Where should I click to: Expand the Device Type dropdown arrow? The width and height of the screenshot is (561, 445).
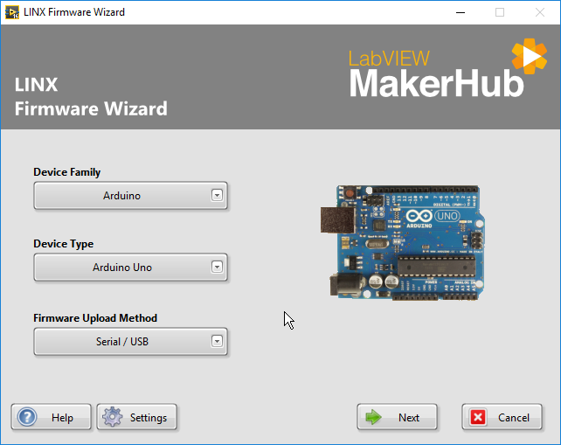point(218,268)
